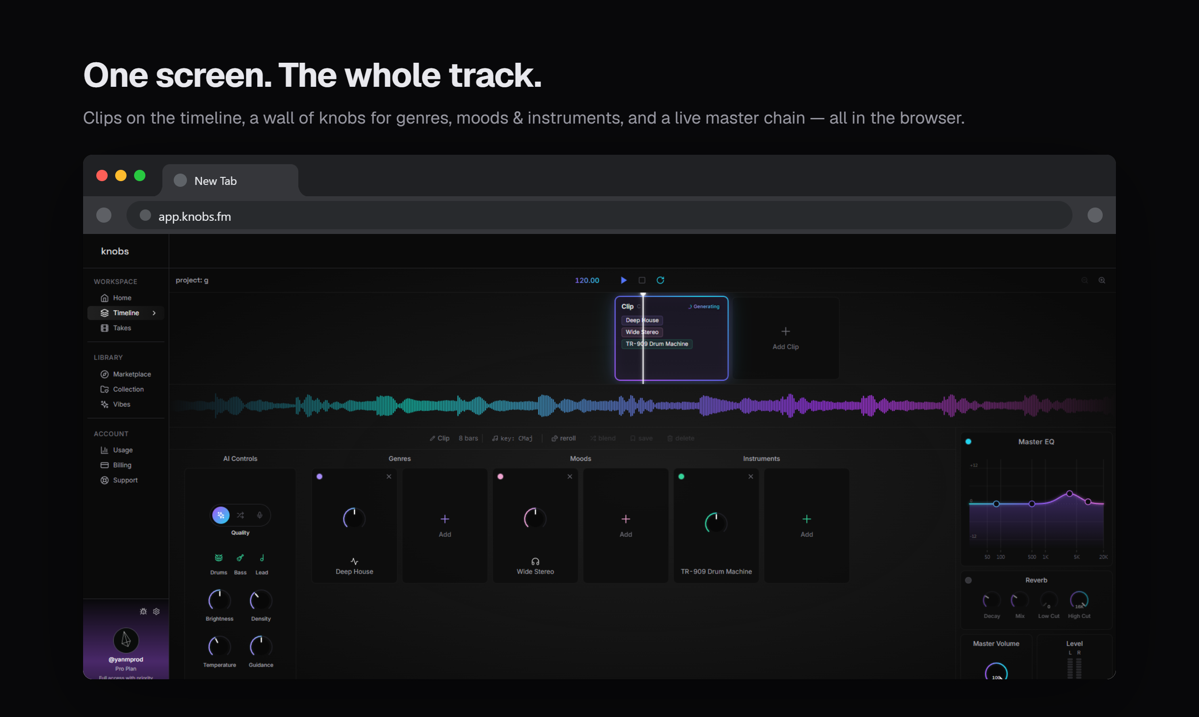The height and width of the screenshot is (717, 1199).
Task: Click the zoom in magnifier icon
Action: (1102, 280)
